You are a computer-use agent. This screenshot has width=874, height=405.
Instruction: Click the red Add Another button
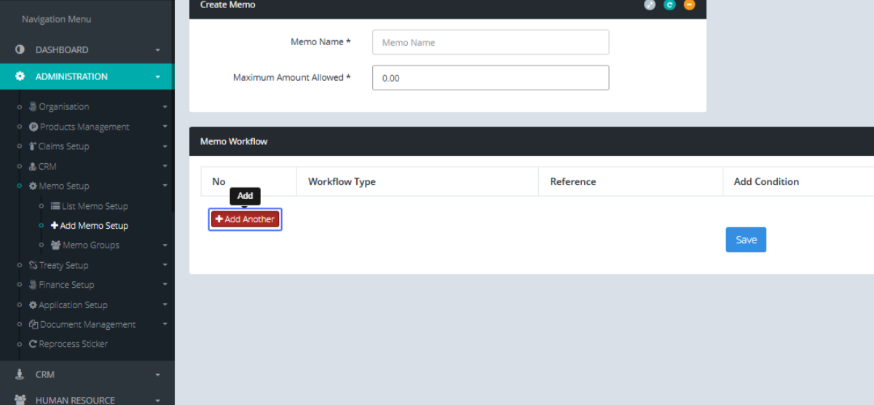(x=245, y=219)
